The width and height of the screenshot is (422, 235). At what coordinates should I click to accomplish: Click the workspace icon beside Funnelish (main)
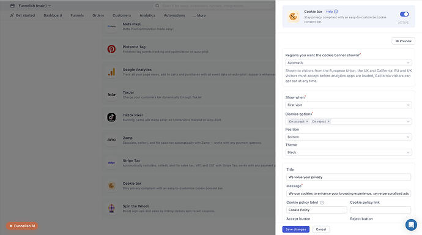tap(12, 6)
